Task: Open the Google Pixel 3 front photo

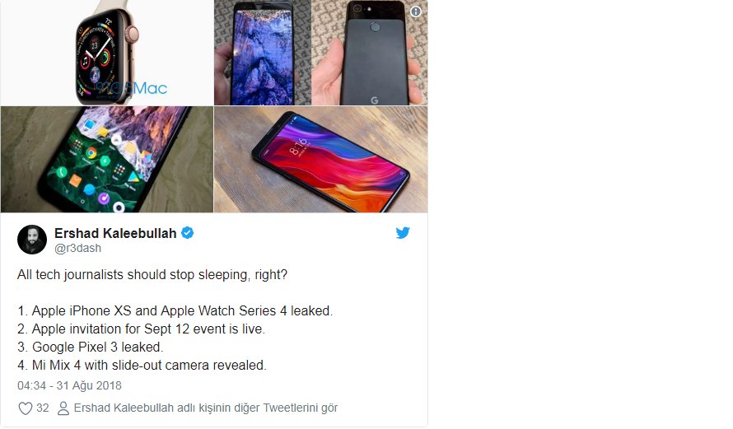Action: click(x=262, y=53)
